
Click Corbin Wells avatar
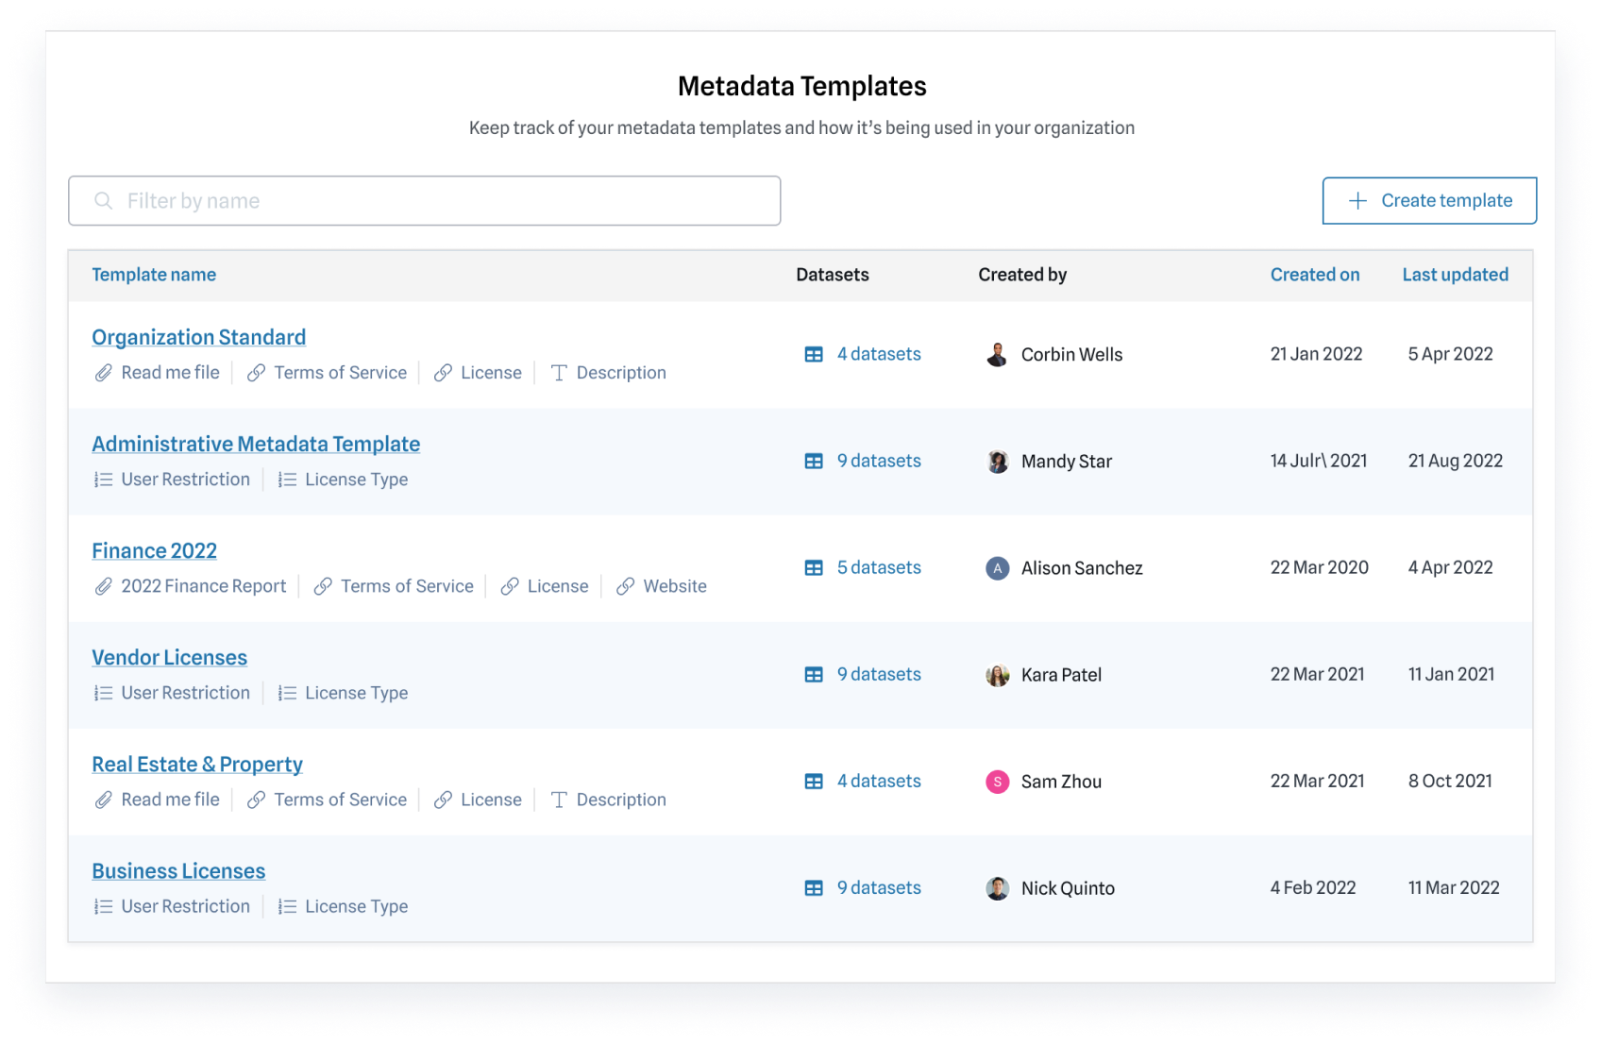(997, 355)
